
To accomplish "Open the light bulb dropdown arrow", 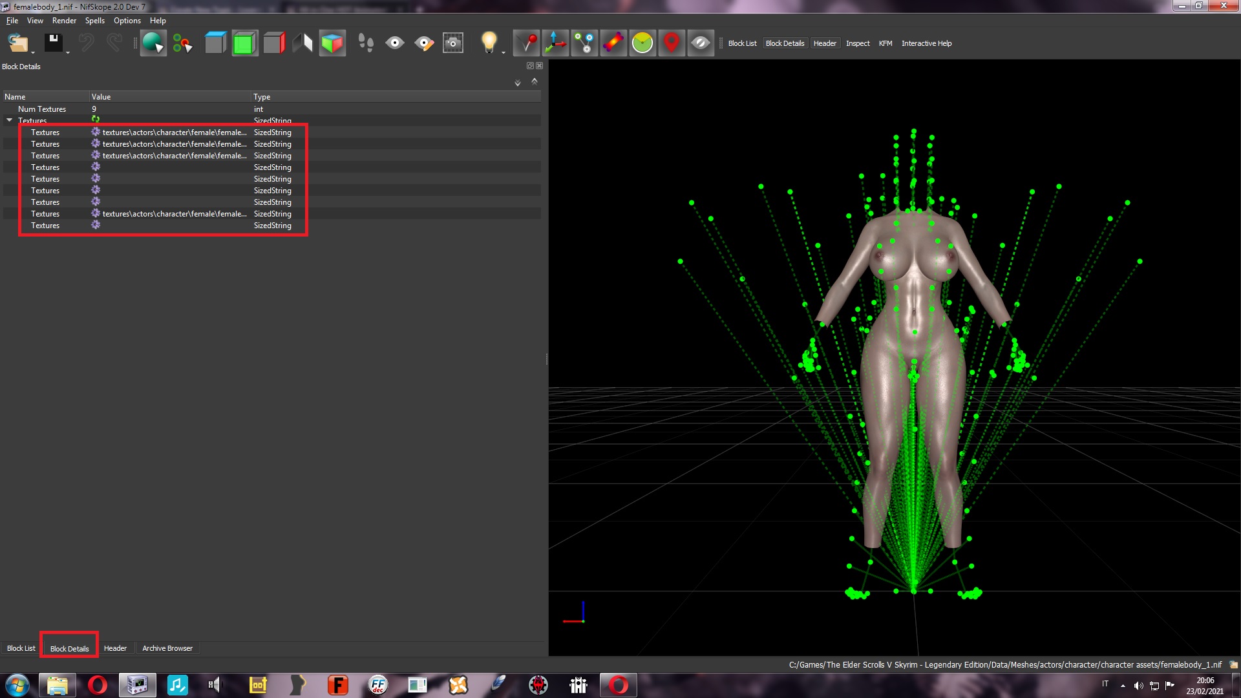I will 504,52.
